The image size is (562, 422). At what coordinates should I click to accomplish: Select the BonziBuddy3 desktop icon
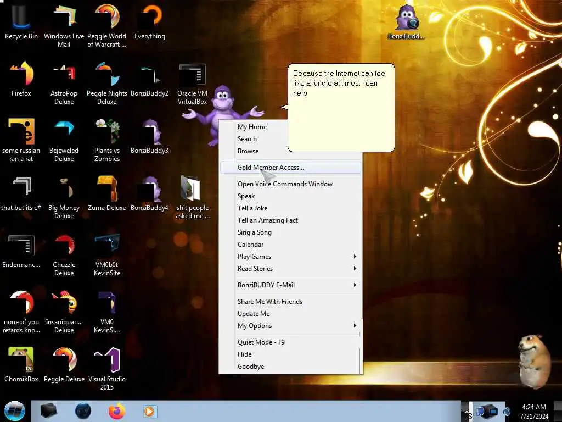(149, 136)
